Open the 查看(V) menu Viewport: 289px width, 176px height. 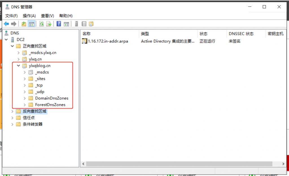47,16
